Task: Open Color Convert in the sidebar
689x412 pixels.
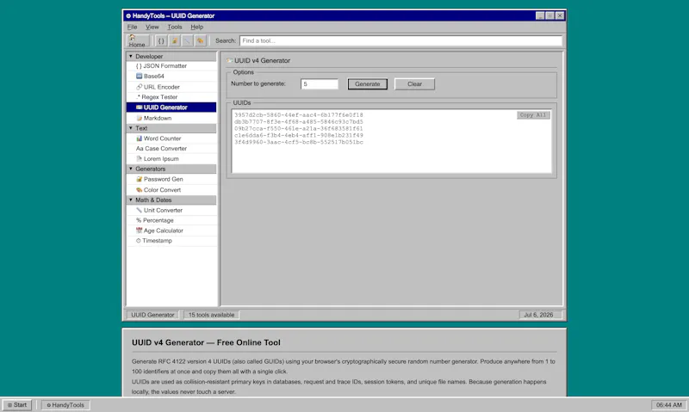Action: point(171,190)
